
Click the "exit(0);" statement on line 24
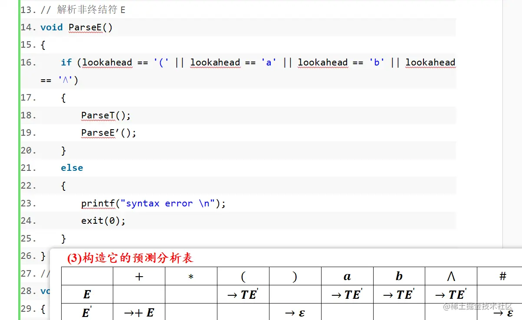(103, 221)
